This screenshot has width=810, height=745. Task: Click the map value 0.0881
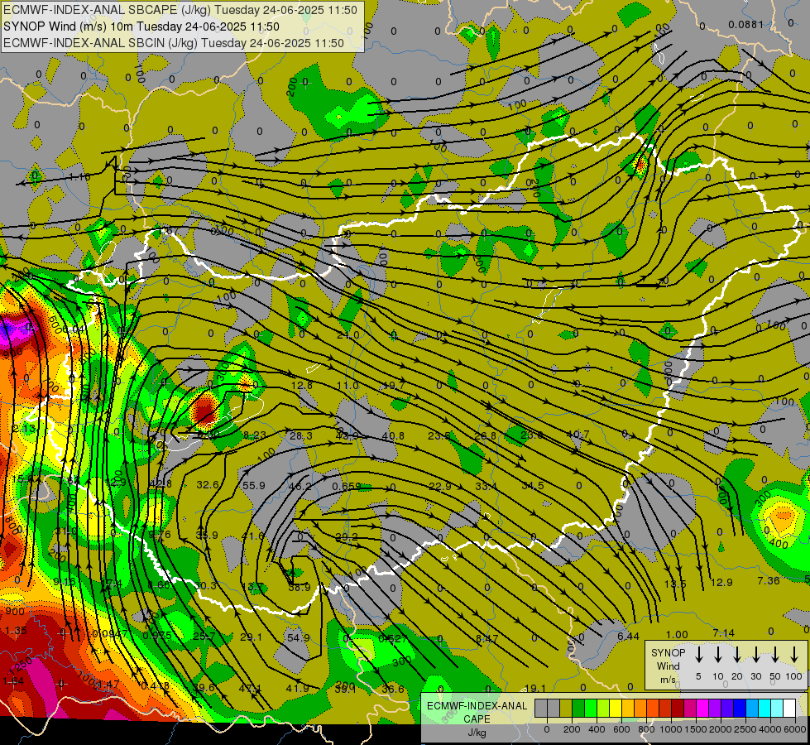click(x=745, y=24)
